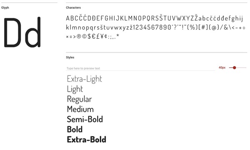
Task: Select the yen ¥ glyph
Action: [102, 37]
